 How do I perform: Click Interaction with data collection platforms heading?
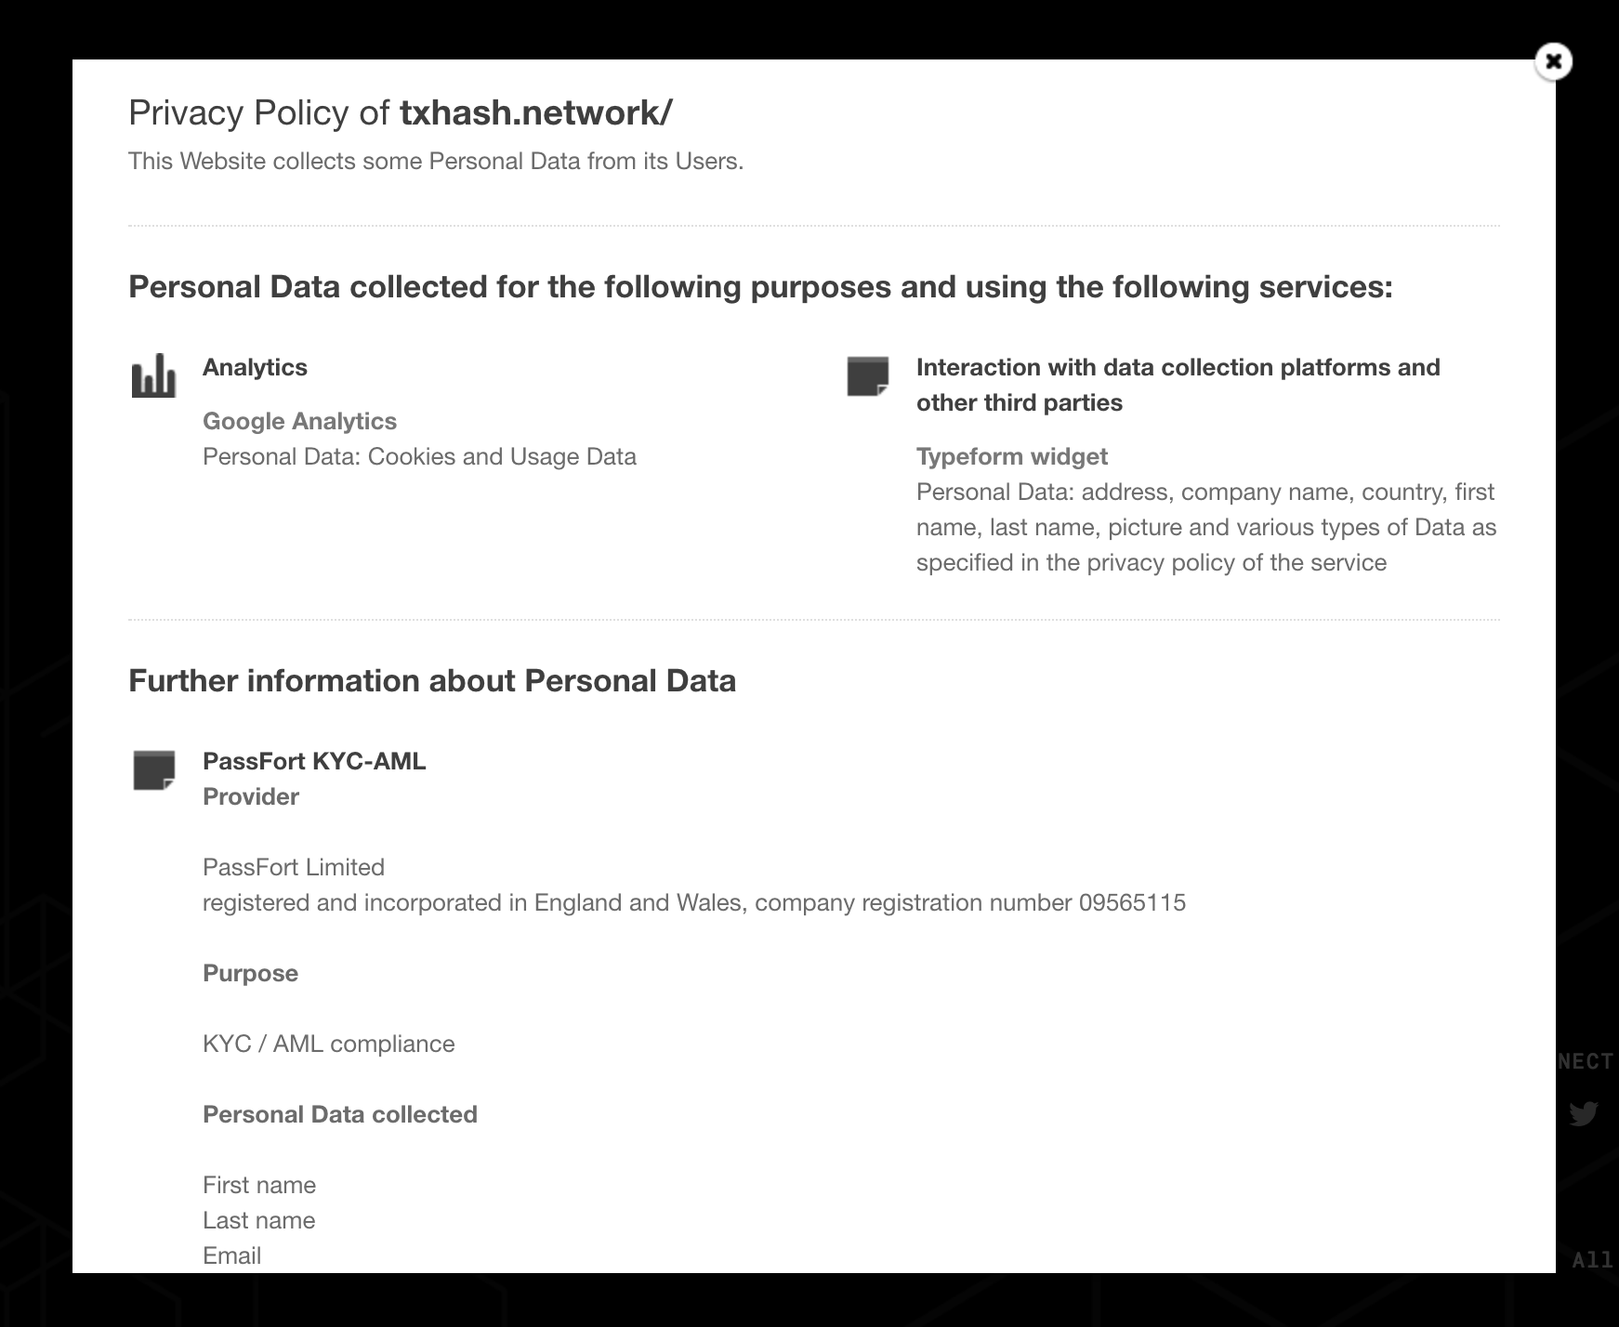click(x=1178, y=385)
